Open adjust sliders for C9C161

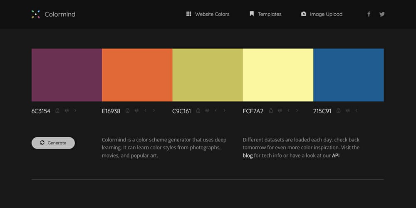point(207,111)
